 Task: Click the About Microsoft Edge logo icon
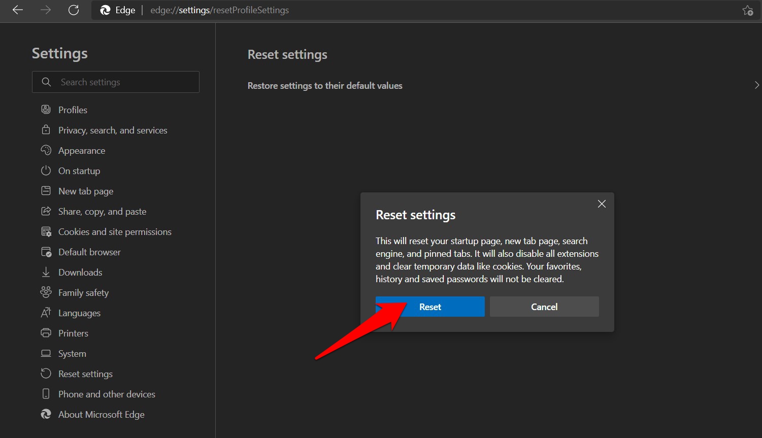46,414
